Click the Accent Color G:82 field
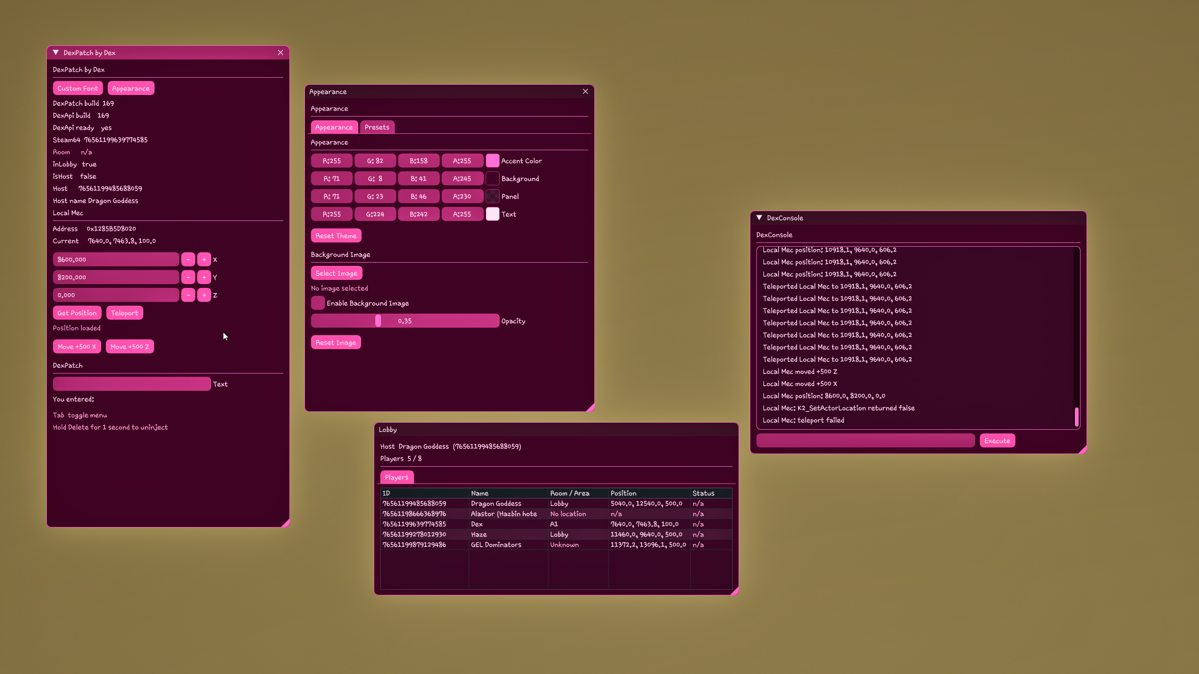The image size is (1199, 674). click(x=375, y=161)
